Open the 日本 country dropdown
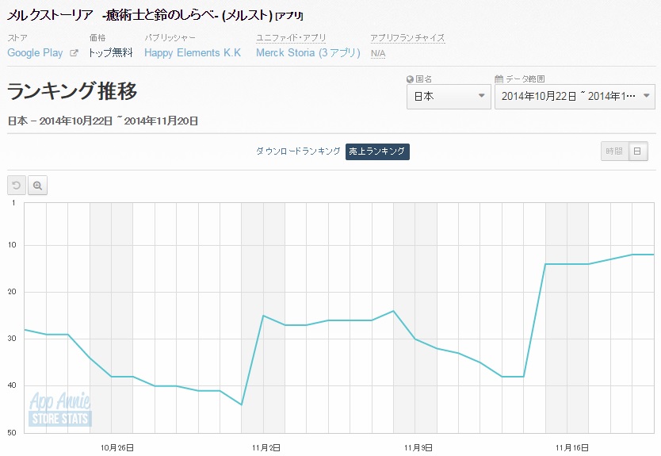 tap(449, 97)
